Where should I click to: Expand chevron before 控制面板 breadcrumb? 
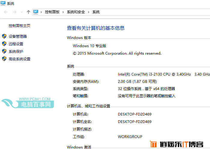tap(41, 12)
